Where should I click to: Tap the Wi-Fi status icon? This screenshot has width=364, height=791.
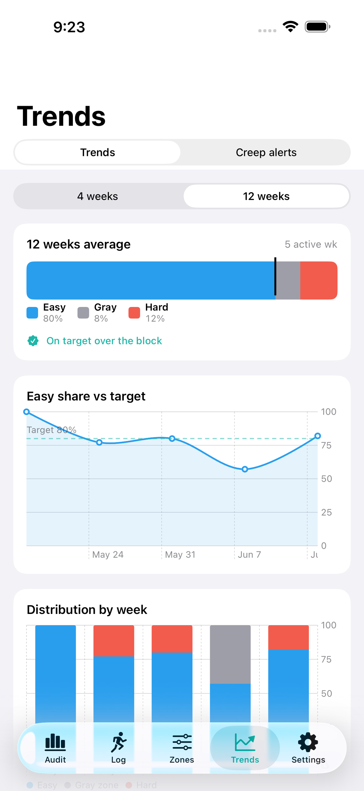click(x=290, y=26)
